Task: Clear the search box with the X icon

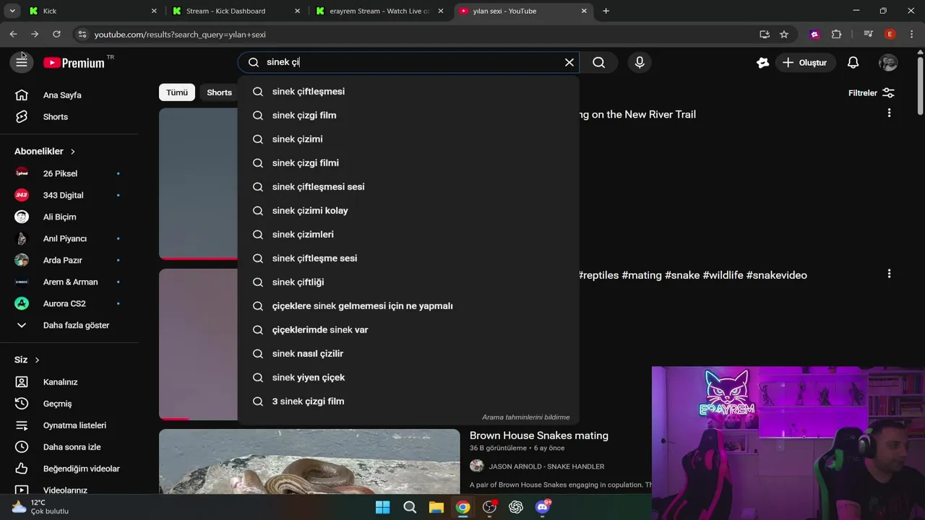Action: pyautogui.click(x=569, y=62)
